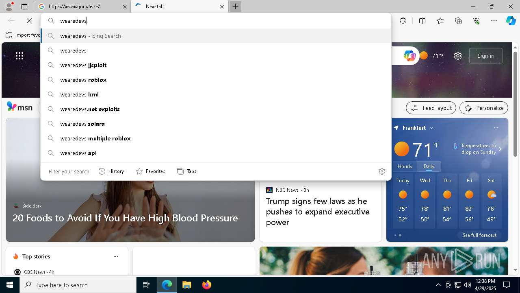This screenshot has height=293, width=520.
Task: Open the notification center icon
Action: tap(507, 285)
